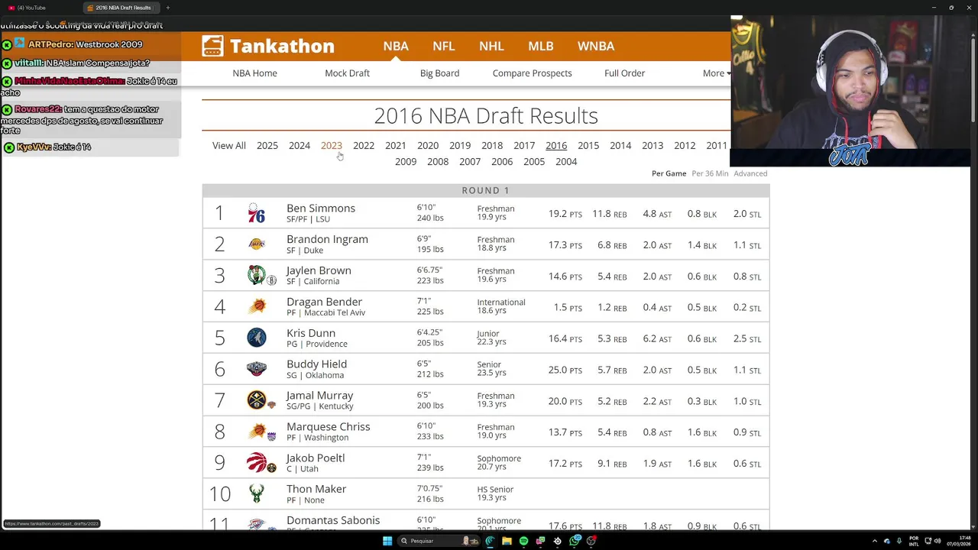Open Spotify from the taskbar
The image size is (978, 550).
(523, 541)
